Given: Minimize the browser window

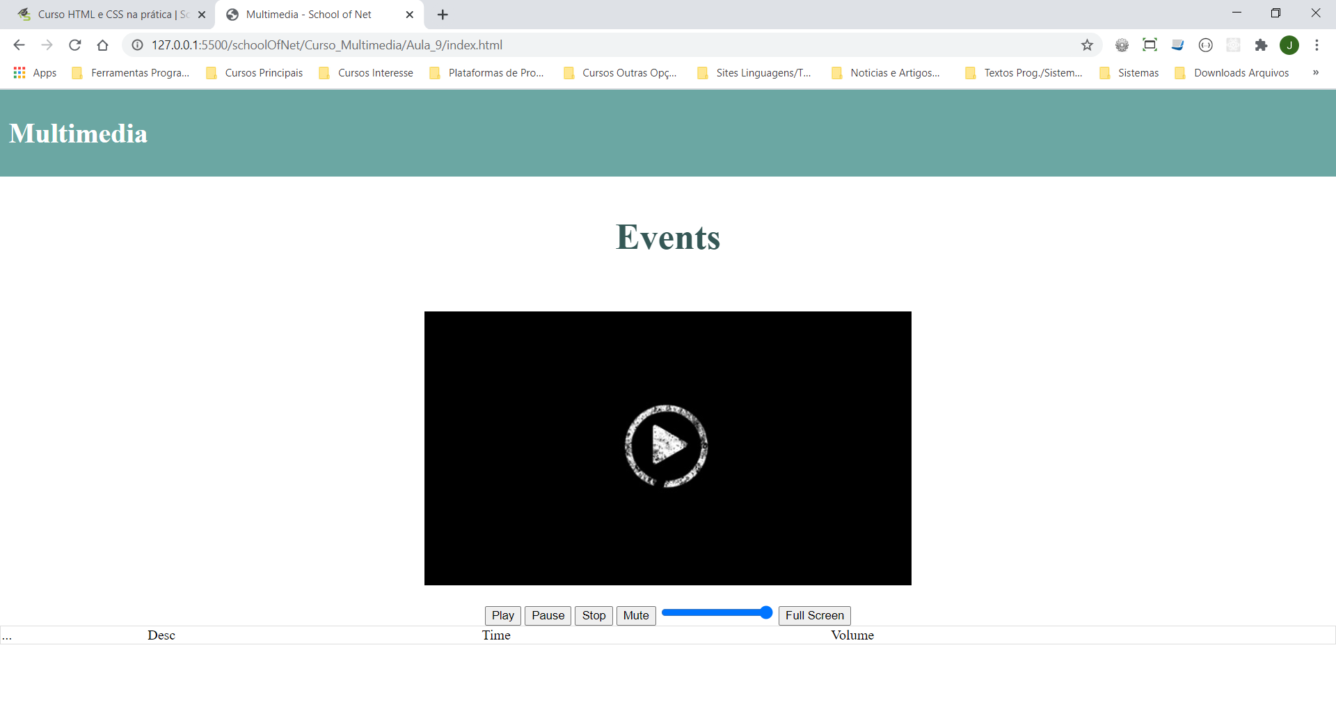Looking at the screenshot, I should click(1236, 13).
